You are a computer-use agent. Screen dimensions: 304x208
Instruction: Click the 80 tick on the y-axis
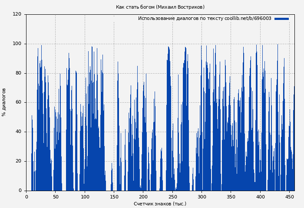(18, 73)
